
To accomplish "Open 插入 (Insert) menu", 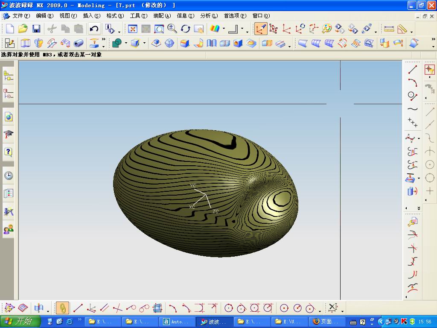I will [x=92, y=16].
